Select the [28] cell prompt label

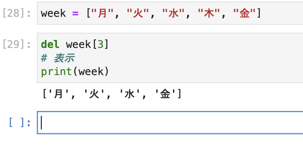pyautogui.click(x=16, y=14)
